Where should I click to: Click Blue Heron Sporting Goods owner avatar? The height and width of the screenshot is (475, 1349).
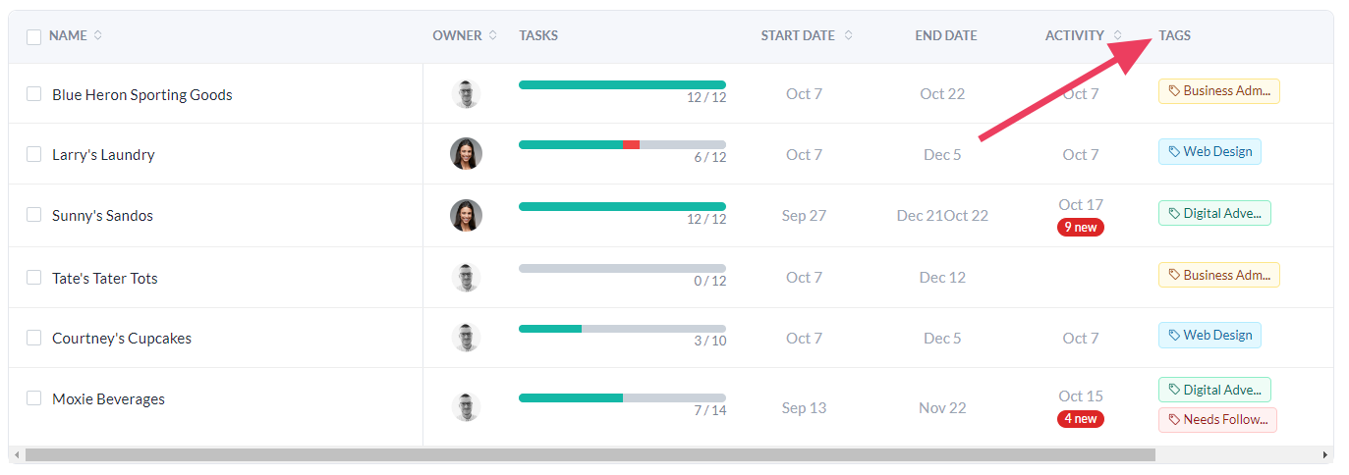pyautogui.click(x=466, y=94)
